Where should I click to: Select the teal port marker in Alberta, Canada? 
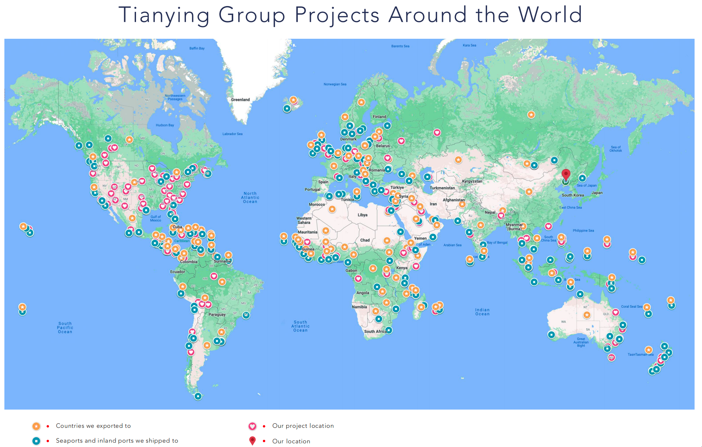pos(108,139)
